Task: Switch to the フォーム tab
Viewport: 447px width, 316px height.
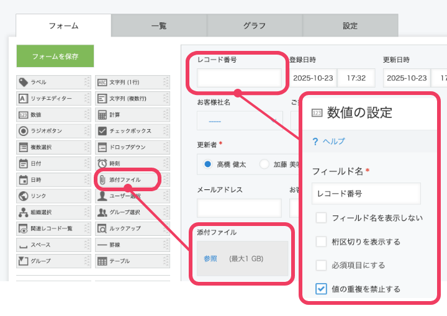Action: coord(63,25)
